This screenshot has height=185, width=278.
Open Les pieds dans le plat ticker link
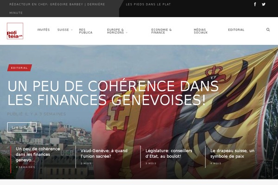coord(148,4)
